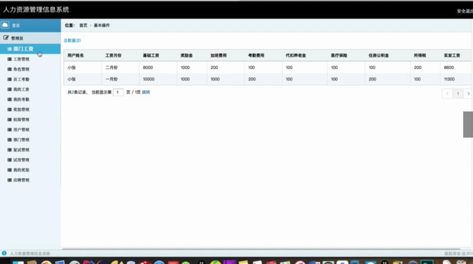Go to the previous page with the left arrow
The height and width of the screenshot is (264, 473).
tap(447, 94)
